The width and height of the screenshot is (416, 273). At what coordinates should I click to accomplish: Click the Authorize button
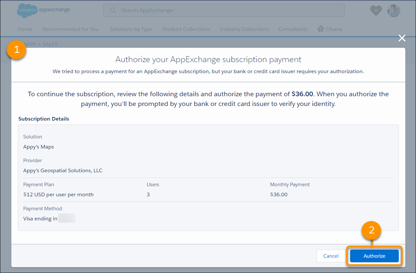coord(374,256)
